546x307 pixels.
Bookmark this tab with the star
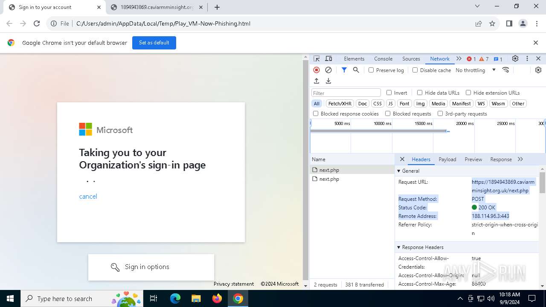pyautogui.click(x=492, y=23)
